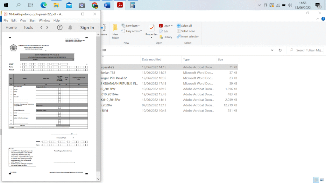Refresh the folder with the reload icon
Image resolution: width=326 pixels, height=183 pixels.
click(x=280, y=50)
